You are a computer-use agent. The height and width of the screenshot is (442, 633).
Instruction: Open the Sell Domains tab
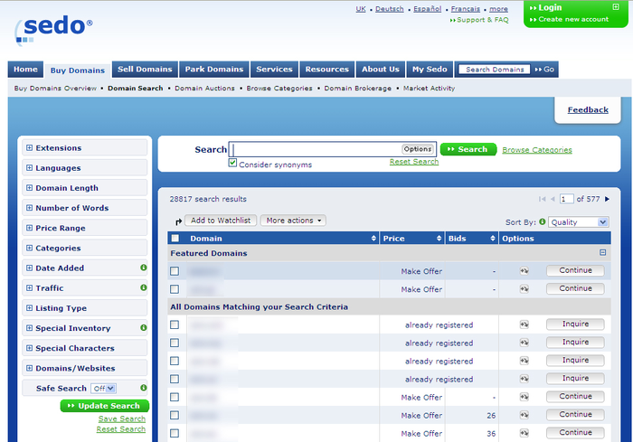(x=145, y=70)
